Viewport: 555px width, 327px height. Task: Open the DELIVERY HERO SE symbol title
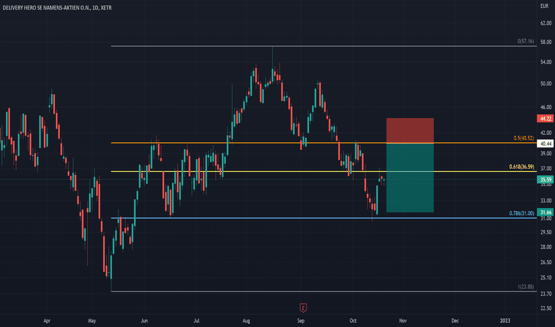[x=57, y=7]
